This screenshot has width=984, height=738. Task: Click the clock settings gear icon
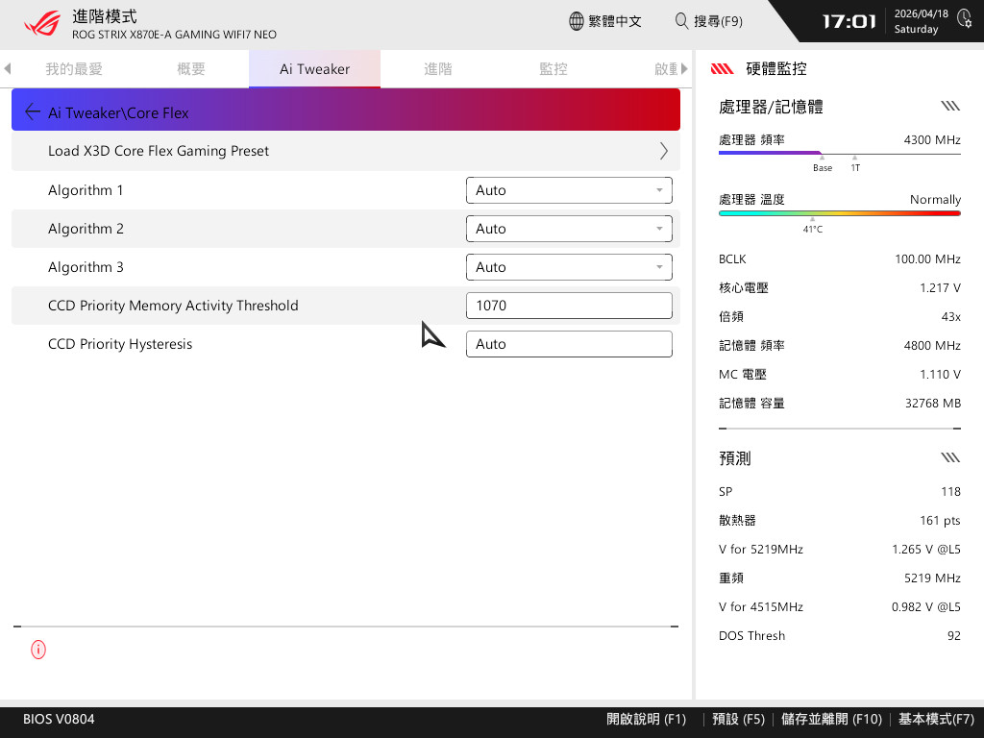965,19
